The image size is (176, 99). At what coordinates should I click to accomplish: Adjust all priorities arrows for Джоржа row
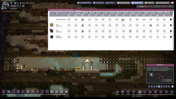click(171, 37)
